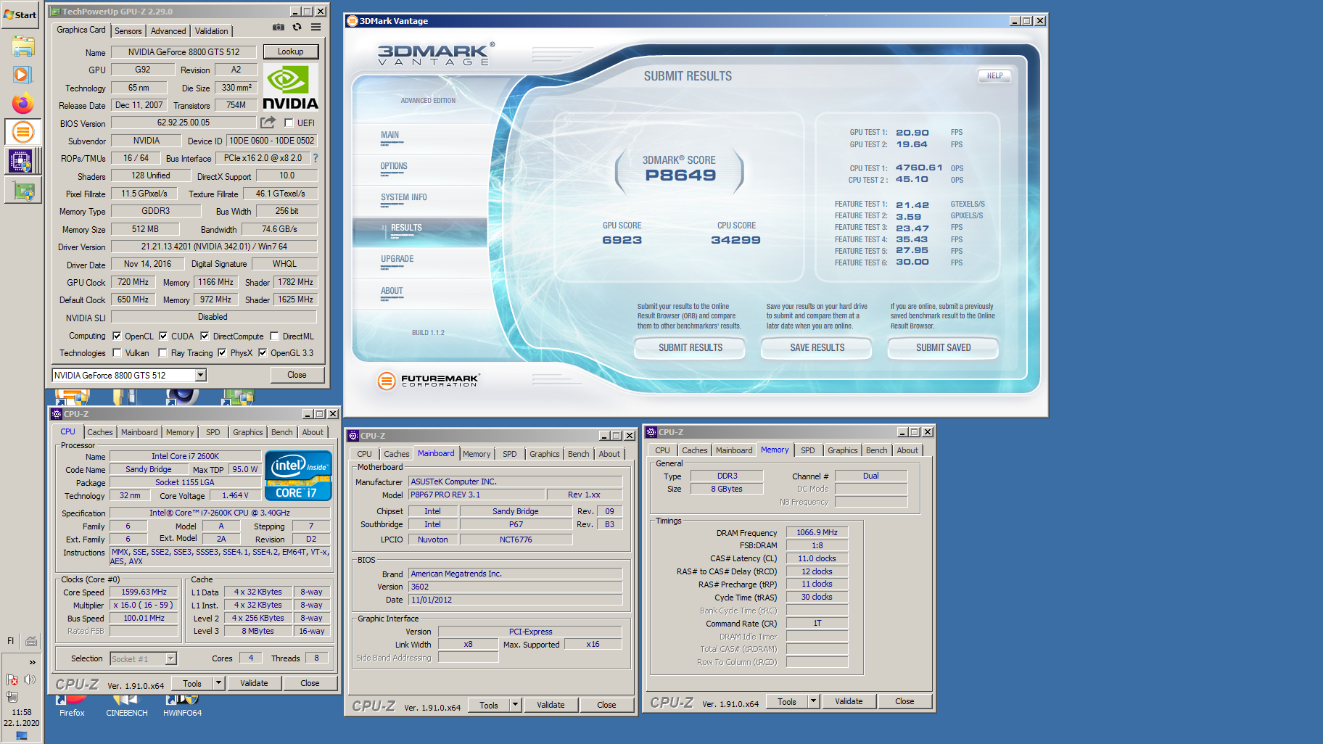Click the Show desktop icon below the clock
The height and width of the screenshot is (744, 1323).
pos(22,736)
